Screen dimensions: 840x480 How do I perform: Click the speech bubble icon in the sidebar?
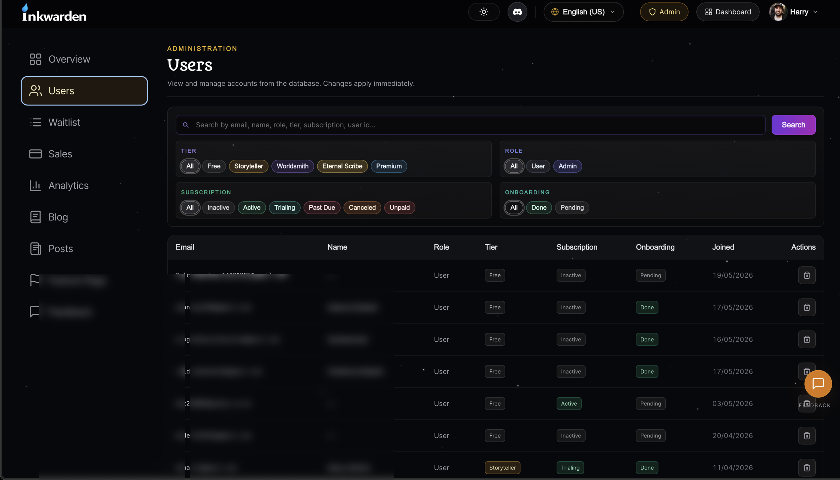click(x=34, y=312)
